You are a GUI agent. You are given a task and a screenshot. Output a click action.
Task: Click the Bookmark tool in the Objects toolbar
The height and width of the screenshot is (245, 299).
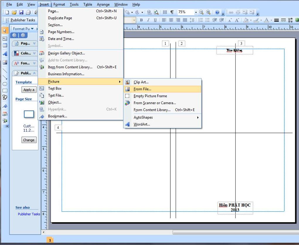click(5, 106)
